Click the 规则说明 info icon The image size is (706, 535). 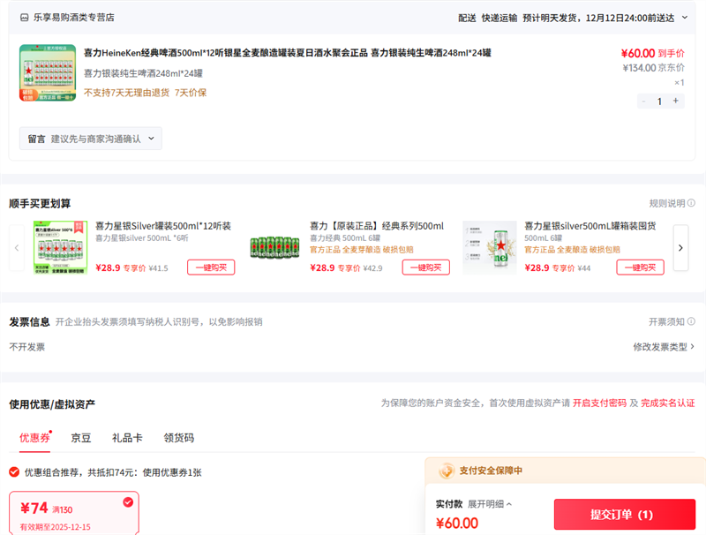point(691,203)
